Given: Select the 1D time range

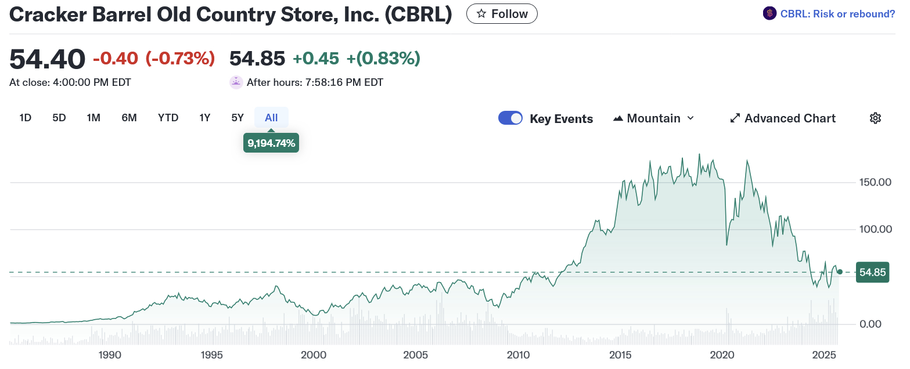Looking at the screenshot, I should pos(25,118).
